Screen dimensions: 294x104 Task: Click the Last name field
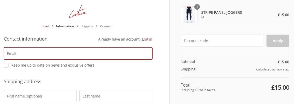click(x=116, y=96)
